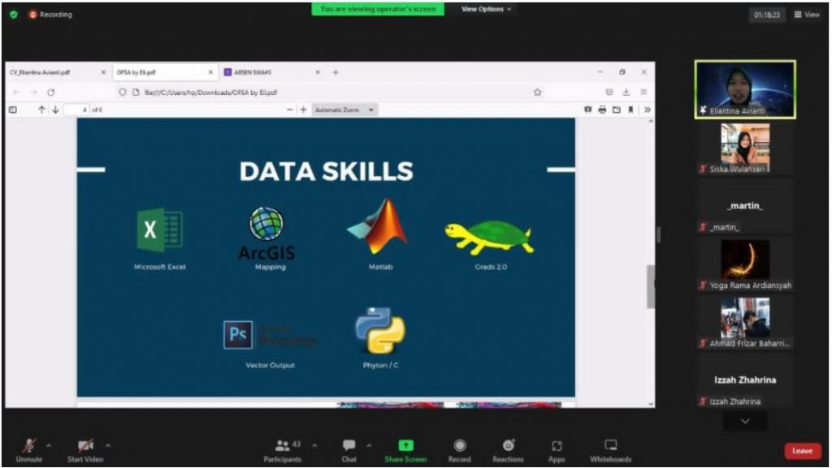Click the Python logo on slide

coord(380,330)
